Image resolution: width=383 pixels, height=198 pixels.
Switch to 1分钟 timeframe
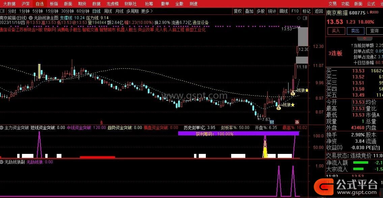pyautogui.click(x=24, y=11)
